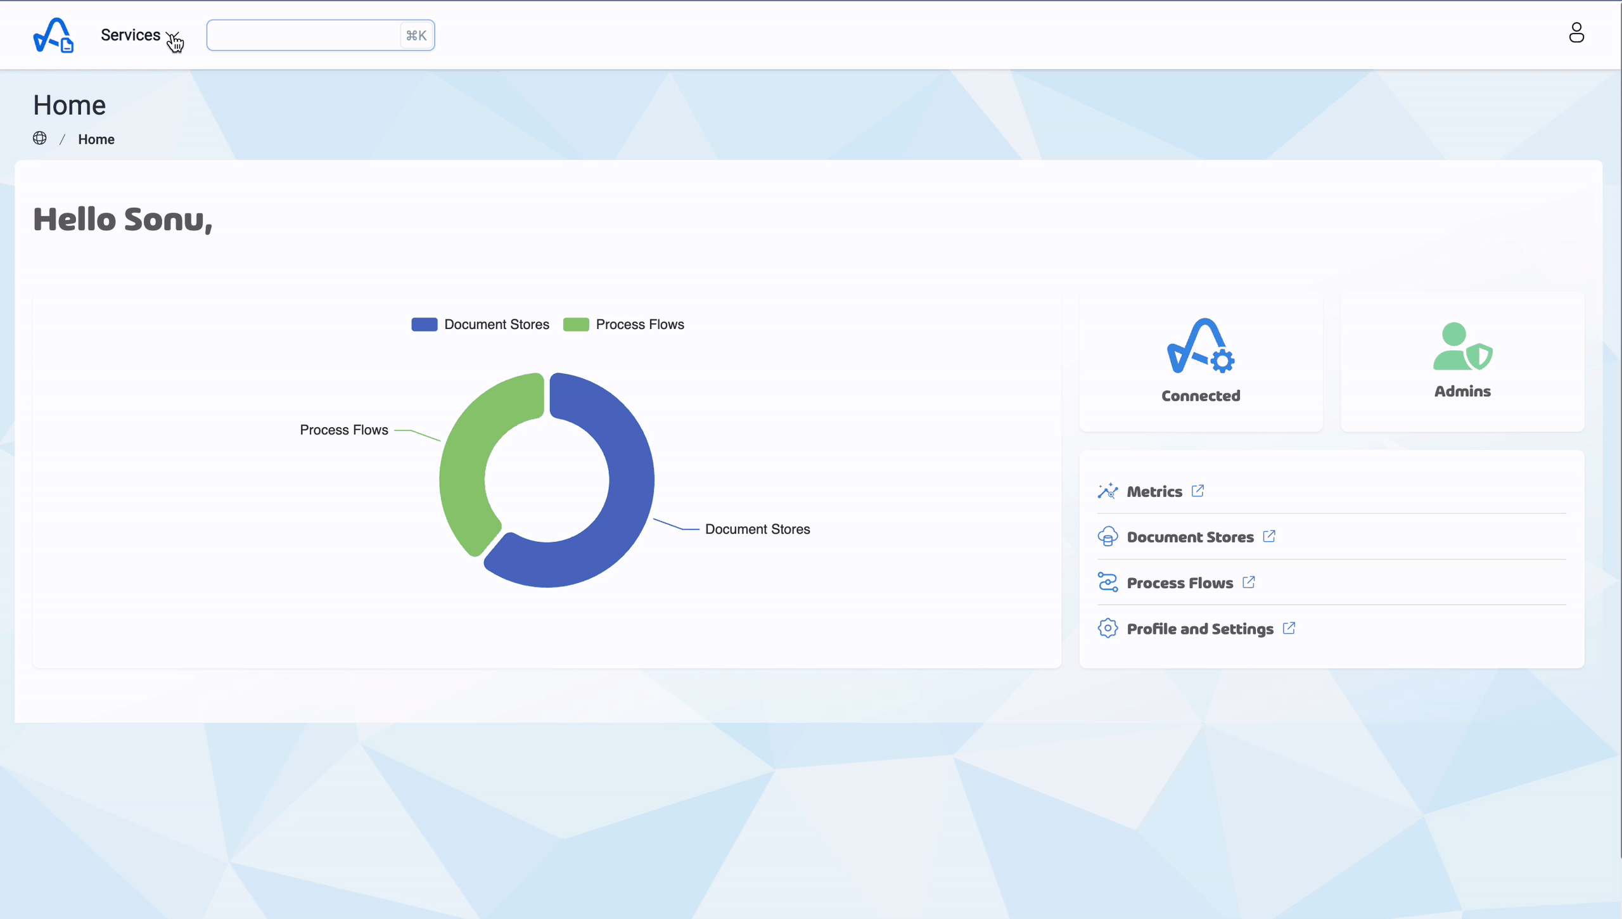This screenshot has height=919, width=1622.
Task: Toggle Process Flows legend swatch
Action: [x=576, y=325]
